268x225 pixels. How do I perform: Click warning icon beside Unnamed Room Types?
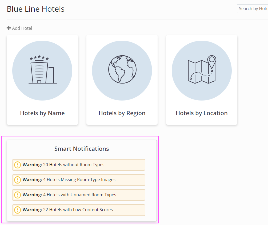[17, 195]
